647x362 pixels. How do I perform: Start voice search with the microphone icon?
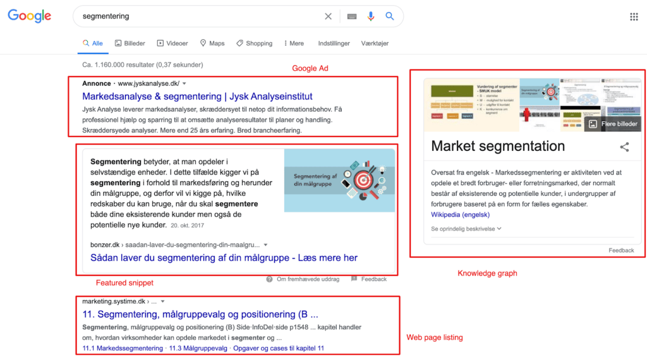coord(370,16)
